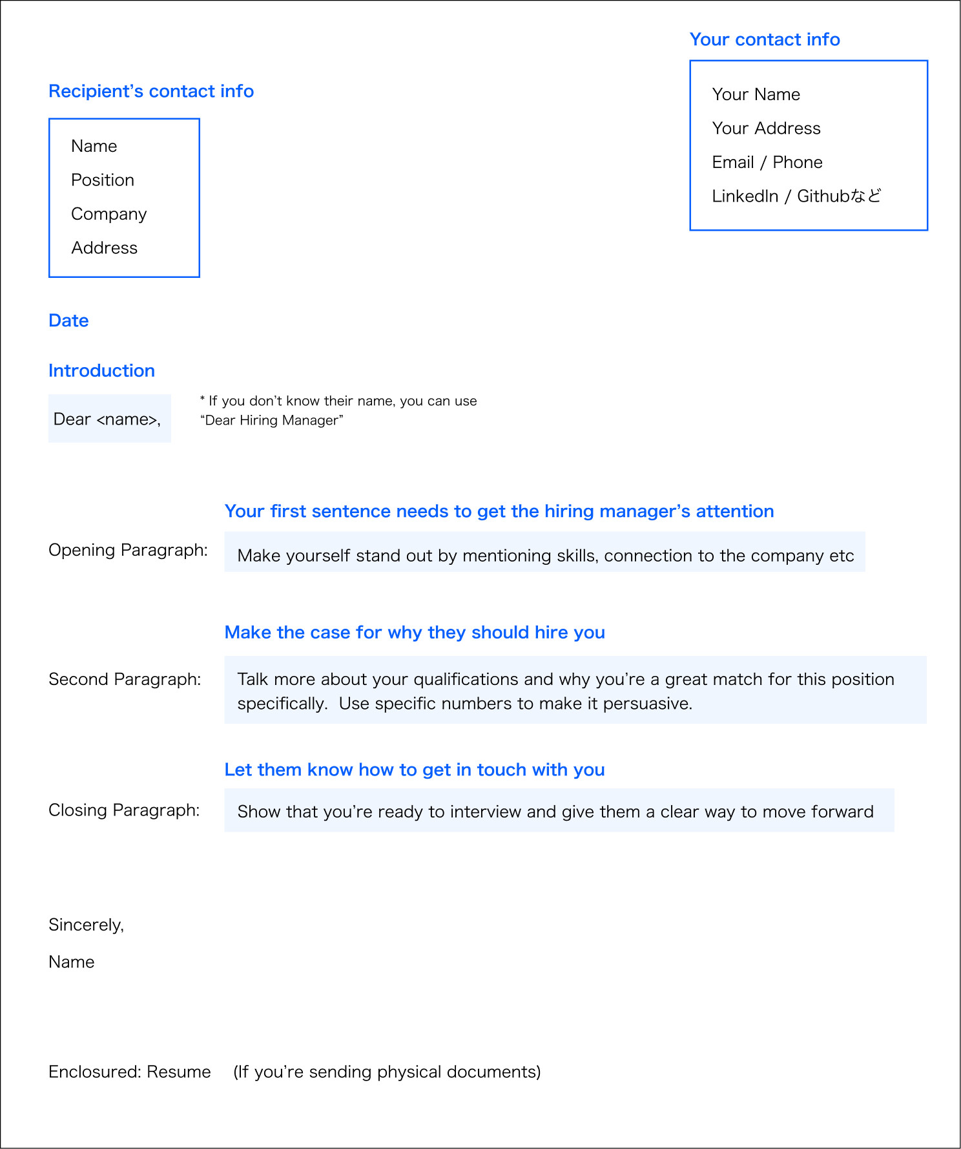The width and height of the screenshot is (961, 1149).
Task: Click the "Email / Phone" line
Action: [x=767, y=162]
